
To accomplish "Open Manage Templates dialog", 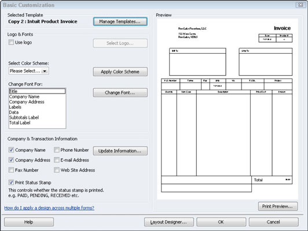I will [120, 21].
